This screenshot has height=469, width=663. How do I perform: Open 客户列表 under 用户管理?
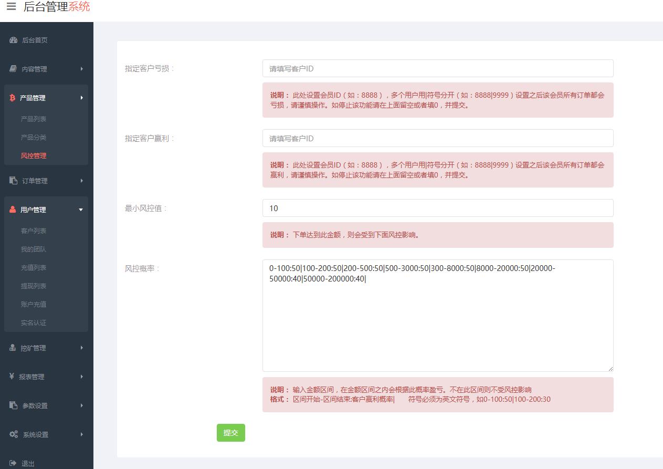point(34,231)
